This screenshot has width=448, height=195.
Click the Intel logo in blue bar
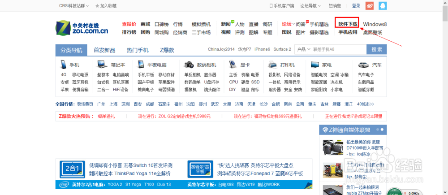click(64, 184)
